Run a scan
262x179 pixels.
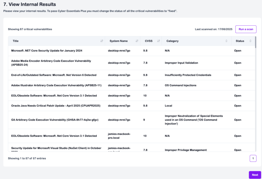(246, 29)
